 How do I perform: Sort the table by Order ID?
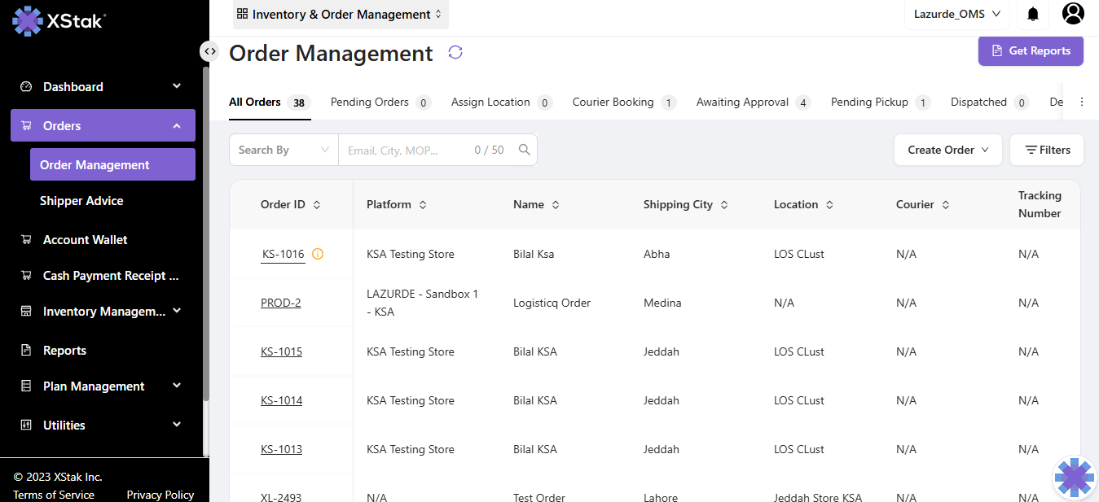click(317, 205)
